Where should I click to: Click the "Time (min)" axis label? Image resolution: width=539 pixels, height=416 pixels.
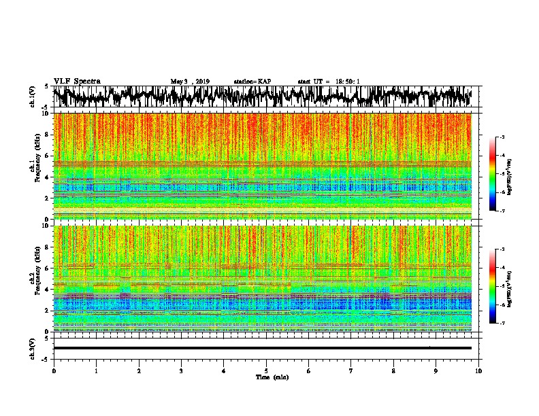272,377
